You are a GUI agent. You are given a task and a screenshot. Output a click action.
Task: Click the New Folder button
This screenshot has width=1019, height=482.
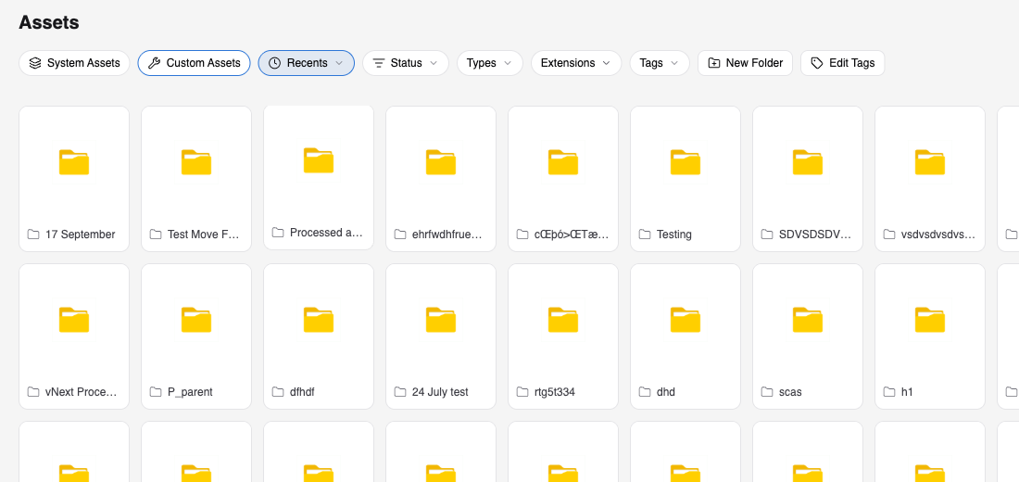746,63
